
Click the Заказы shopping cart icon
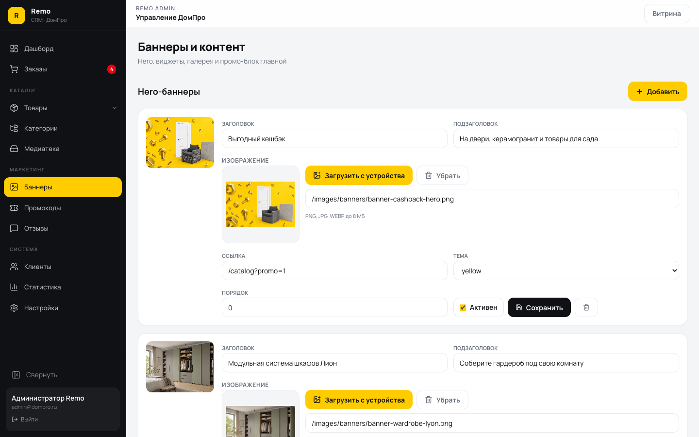(14, 69)
